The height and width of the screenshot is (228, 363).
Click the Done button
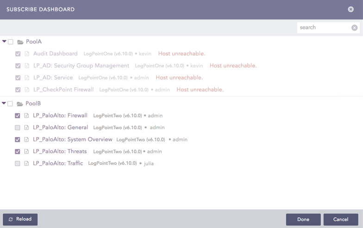click(303, 220)
